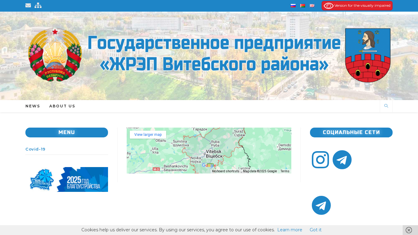The height and width of the screenshot is (235, 418).
Task: Click the envelope email icon
Action: pos(28,5)
